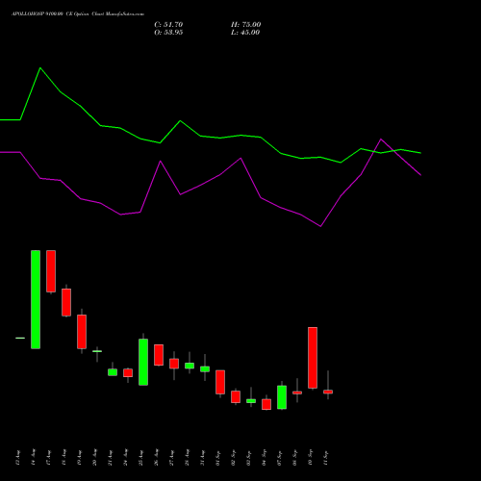Click the green candle for 25 Aug
The image size is (481, 481).
coord(143,362)
